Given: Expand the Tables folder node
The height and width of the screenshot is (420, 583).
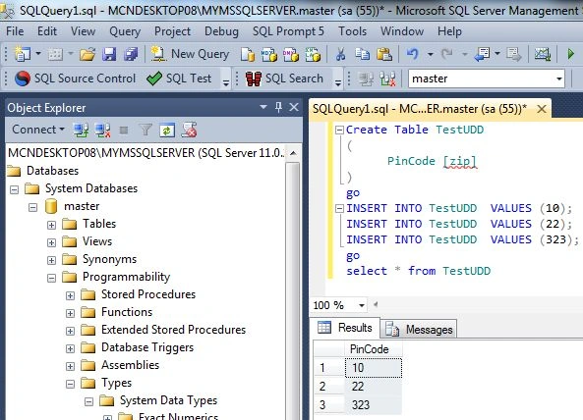Looking at the screenshot, I should 51,225.
